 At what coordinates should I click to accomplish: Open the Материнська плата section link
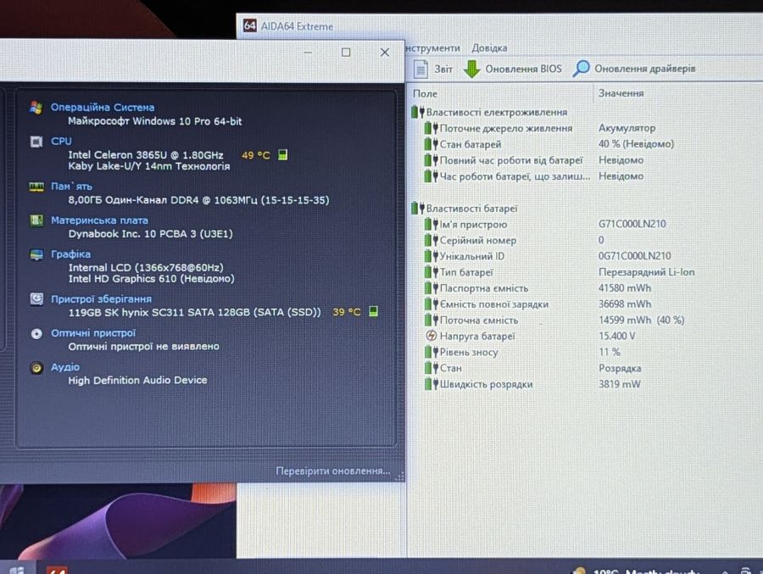(99, 220)
